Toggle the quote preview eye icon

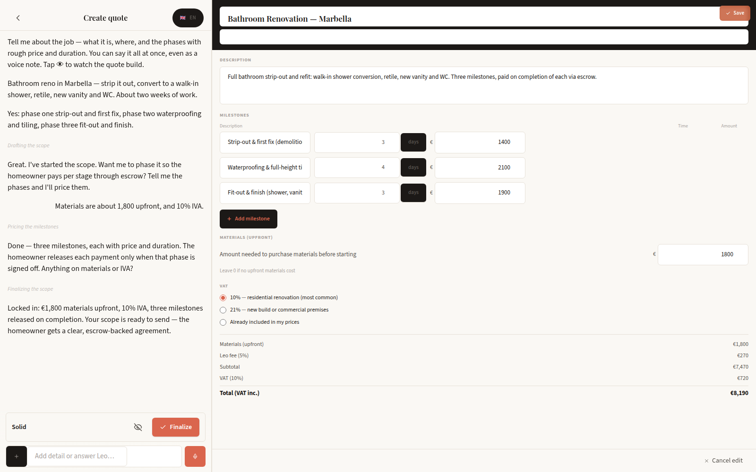(x=138, y=427)
